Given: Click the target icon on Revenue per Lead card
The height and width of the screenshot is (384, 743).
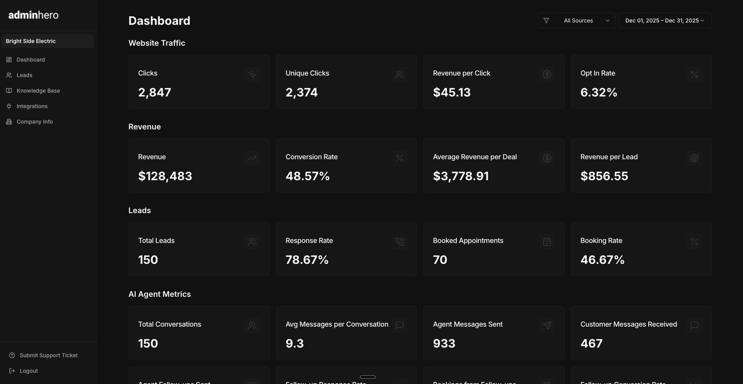Looking at the screenshot, I should (x=694, y=158).
